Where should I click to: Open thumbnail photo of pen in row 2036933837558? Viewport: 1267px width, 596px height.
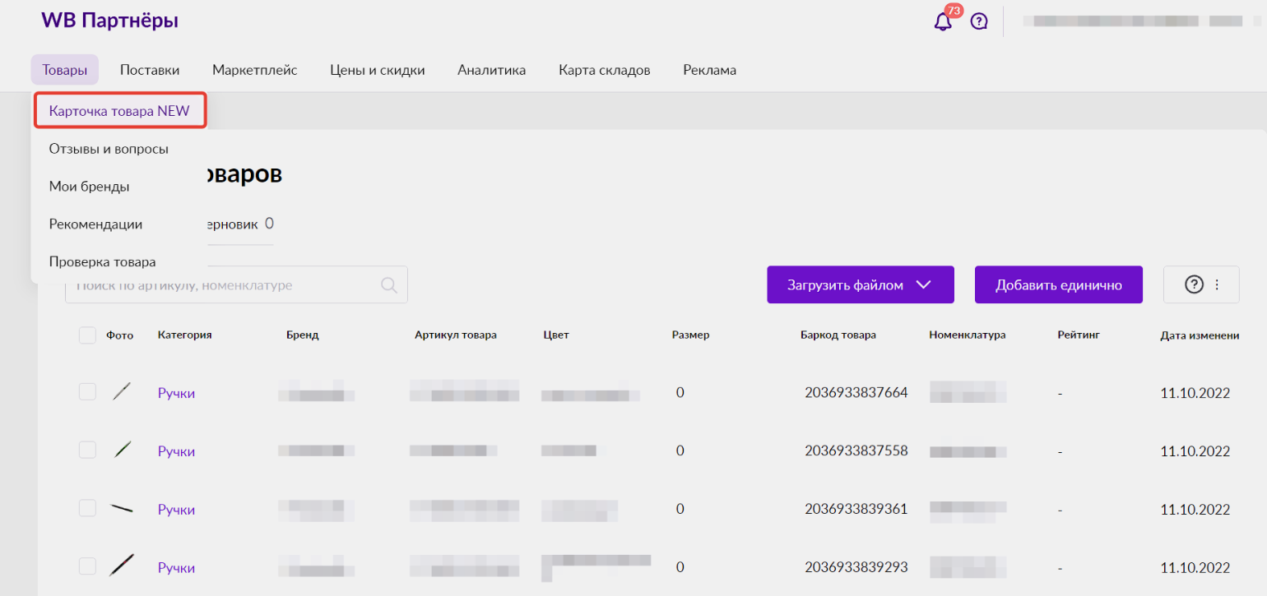click(122, 450)
